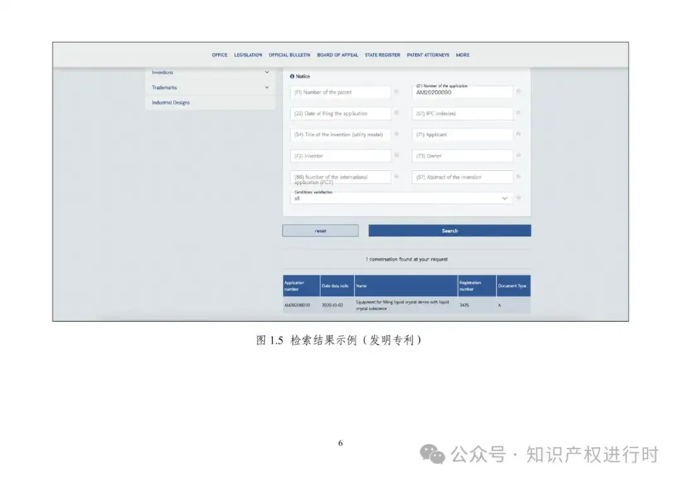This screenshot has width=681, height=482.
Task: Click the Search button
Action: pyautogui.click(x=450, y=231)
